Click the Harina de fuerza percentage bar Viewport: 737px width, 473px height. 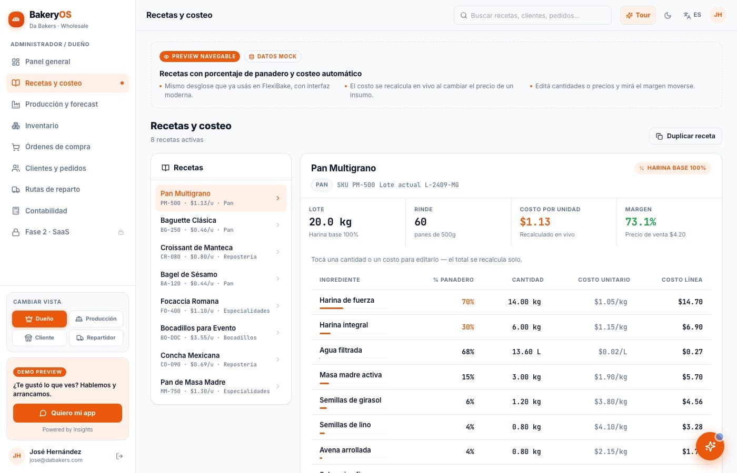click(353, 308)
